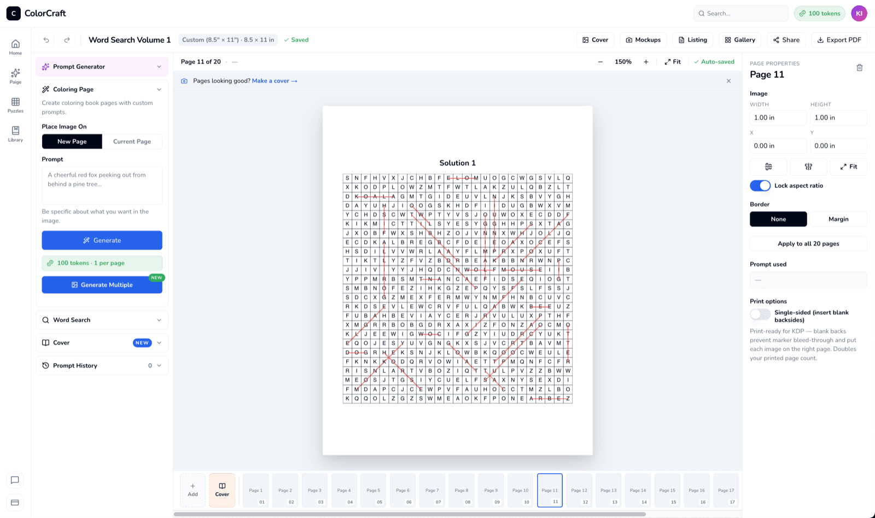Collapse the Prompt Generator panel
Viewport: 875px width, 518px height.
[x=102, y=67]
